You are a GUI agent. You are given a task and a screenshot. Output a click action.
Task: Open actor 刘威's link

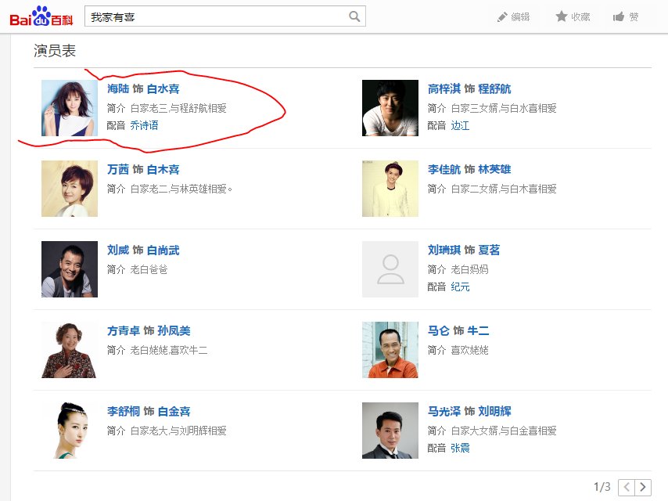click(118, 250)
